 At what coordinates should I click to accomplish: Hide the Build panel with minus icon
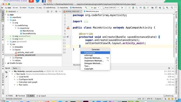(x=173, y=68)
